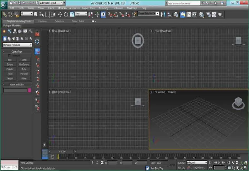Create a Sphere primitive
The height and width of the screenshot is (171, 249).
10,64
